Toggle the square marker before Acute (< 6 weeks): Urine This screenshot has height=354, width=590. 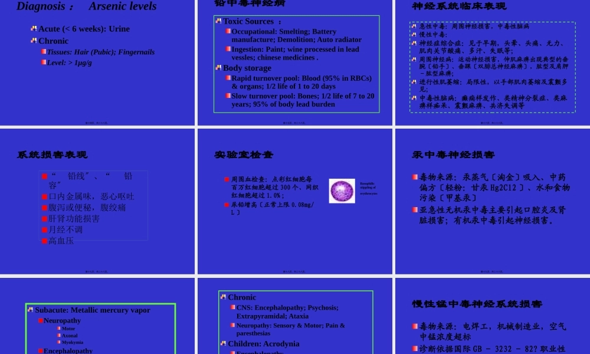(x=34, y=28)
